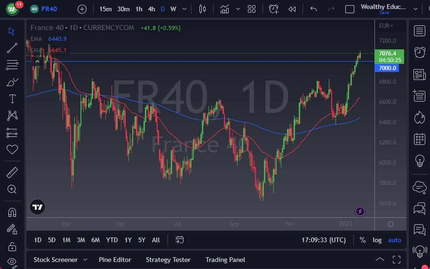The image size is (430, 269).
Task: Open the Stock Screener tab
Action: pyautogui.click(x=56, y=260)
